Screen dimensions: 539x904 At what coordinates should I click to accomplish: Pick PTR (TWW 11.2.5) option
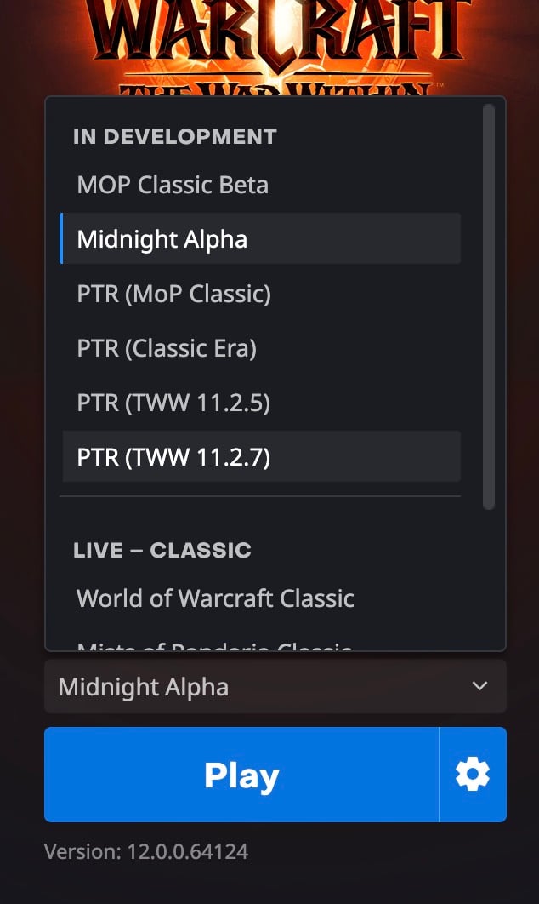(173, 403)
